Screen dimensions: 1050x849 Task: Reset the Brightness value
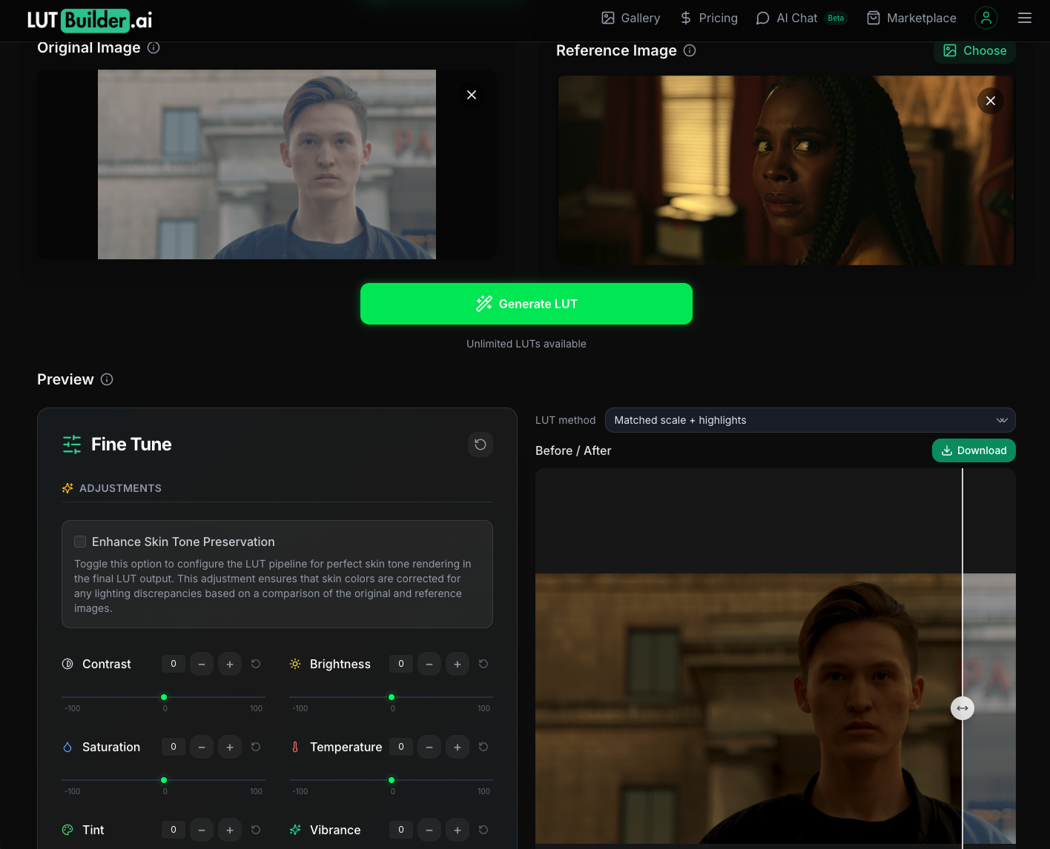483,664
